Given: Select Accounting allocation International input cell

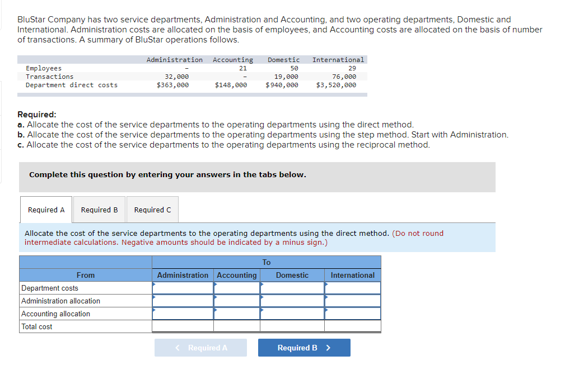Looking at the screenshot, I should 353,314.
